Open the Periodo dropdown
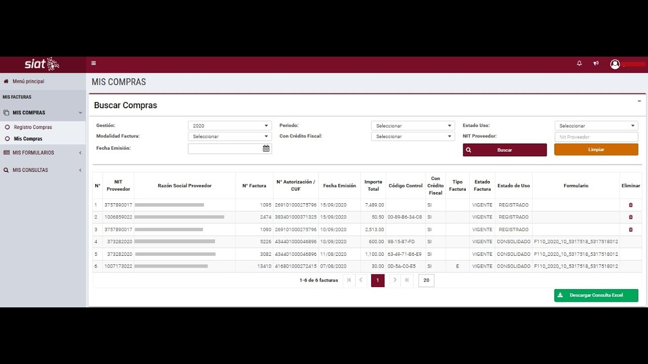Image resolution: width=648 pixels, height=364 pixels. [x=413, y=126]
